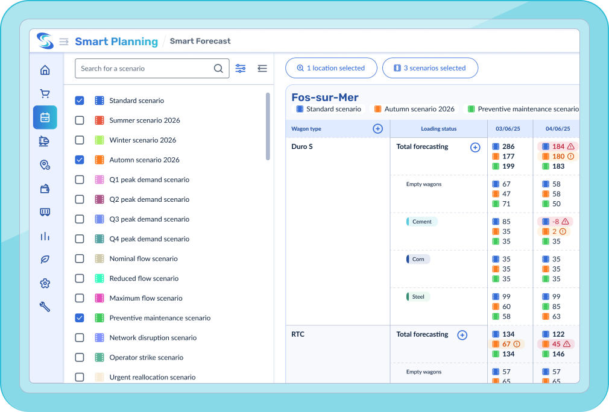Viewport: 609px width, 412px height.
Task: Expand Duro S Total forecasting plus button
Action: pyautogui.click(x=475, y=148)
